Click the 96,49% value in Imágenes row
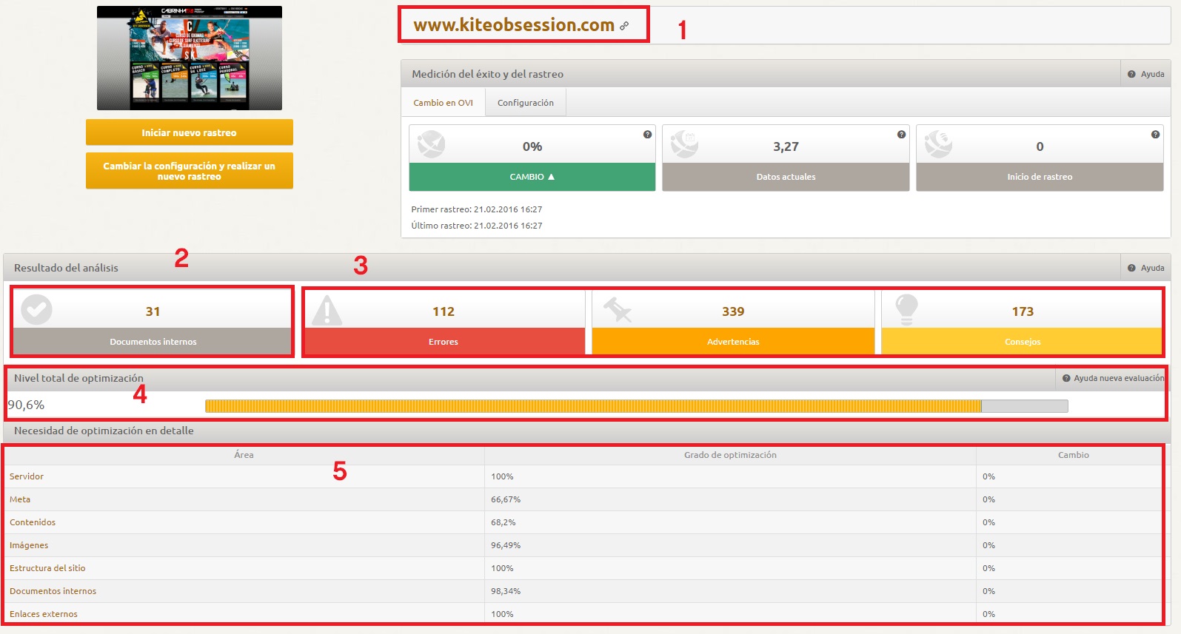 pyautogui.click(x=506, y=545)
